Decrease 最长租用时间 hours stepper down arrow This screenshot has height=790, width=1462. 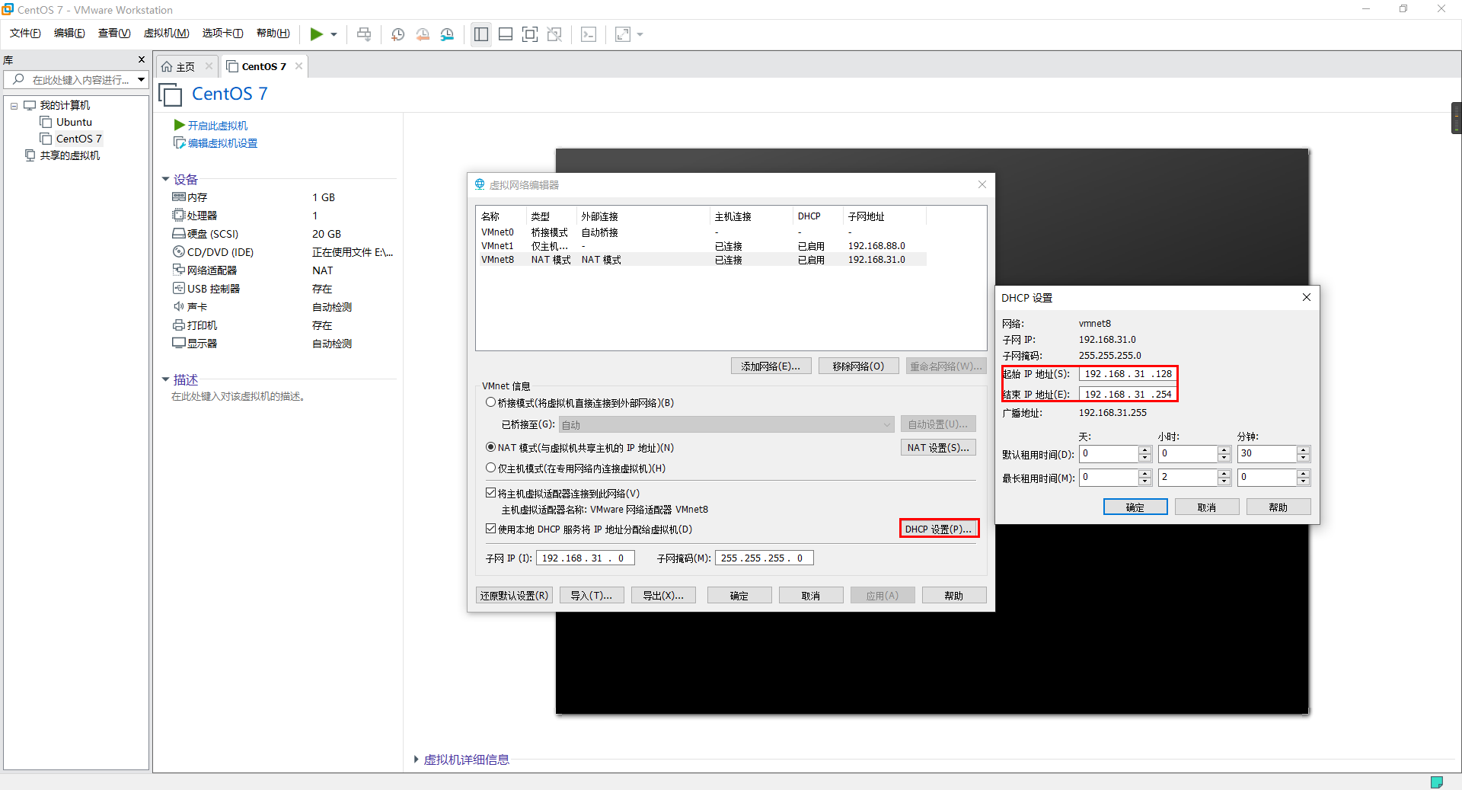point(1224,481)
